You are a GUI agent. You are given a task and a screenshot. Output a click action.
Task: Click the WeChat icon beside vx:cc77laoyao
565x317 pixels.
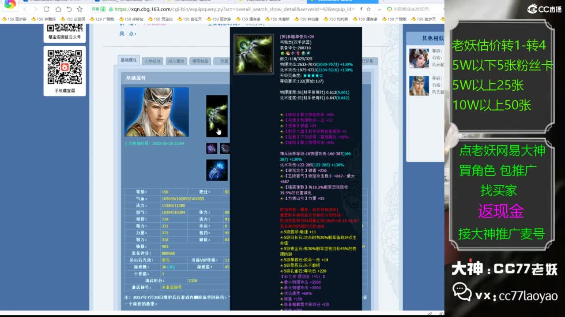462,292
